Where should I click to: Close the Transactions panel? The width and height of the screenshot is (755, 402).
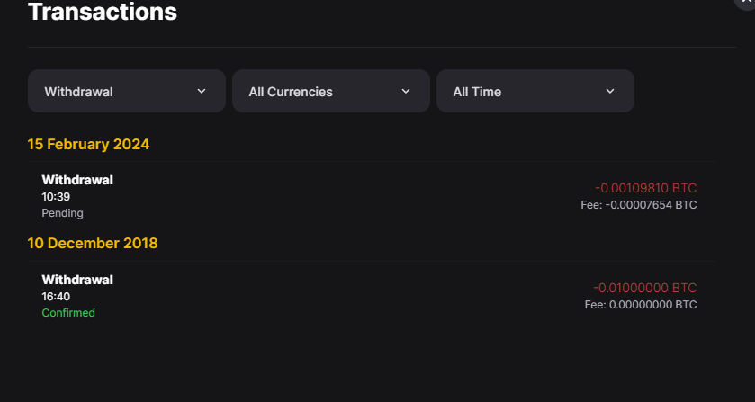pos(746,2)
